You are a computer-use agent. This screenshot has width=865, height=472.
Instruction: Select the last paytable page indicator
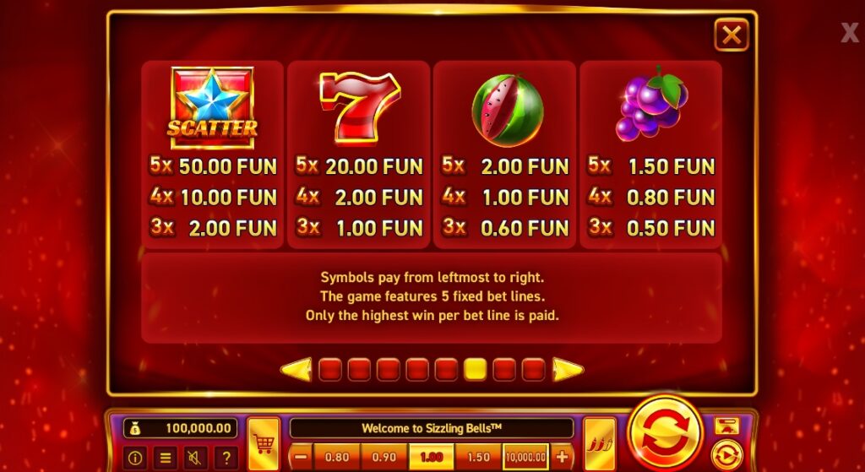[x=533, y=370]
